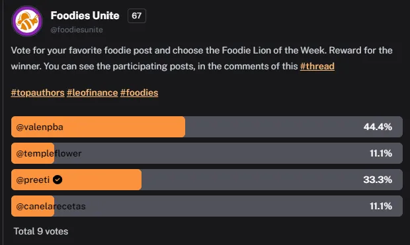
Task: Click the 11.1% result for templeflower
Action: (x=381, y=153)
